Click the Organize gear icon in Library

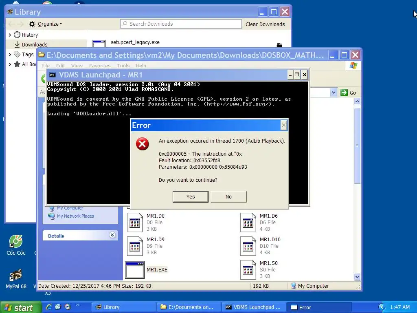[x=32, y=24]
